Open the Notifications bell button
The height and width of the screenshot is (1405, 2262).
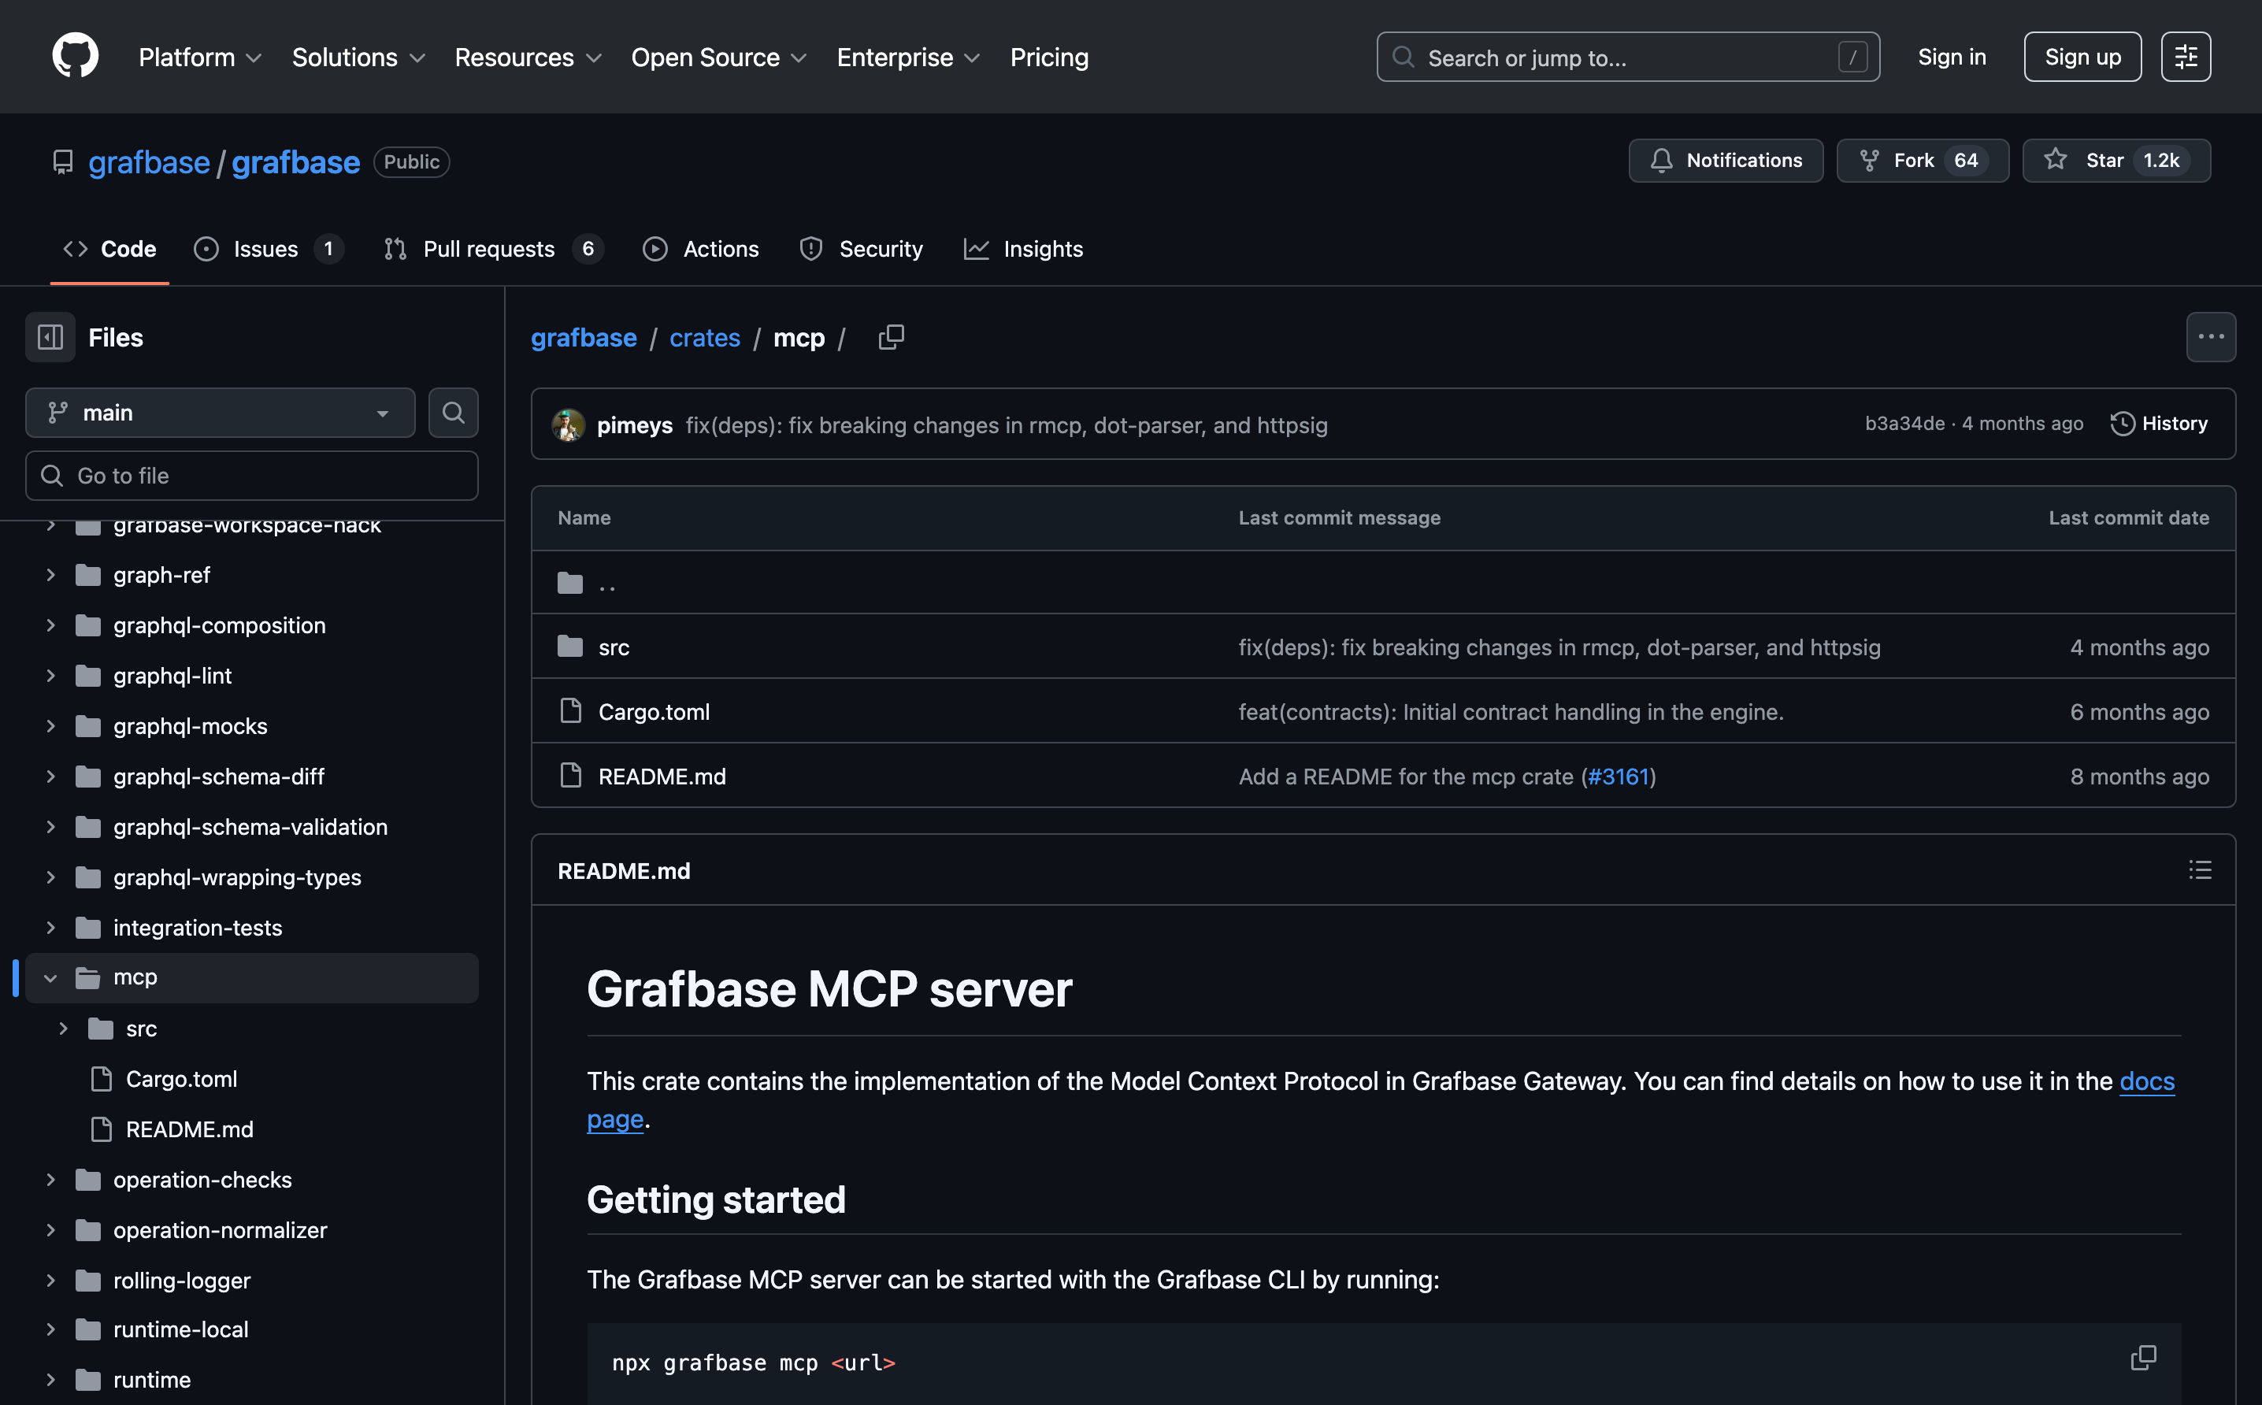pos(1725,161)
